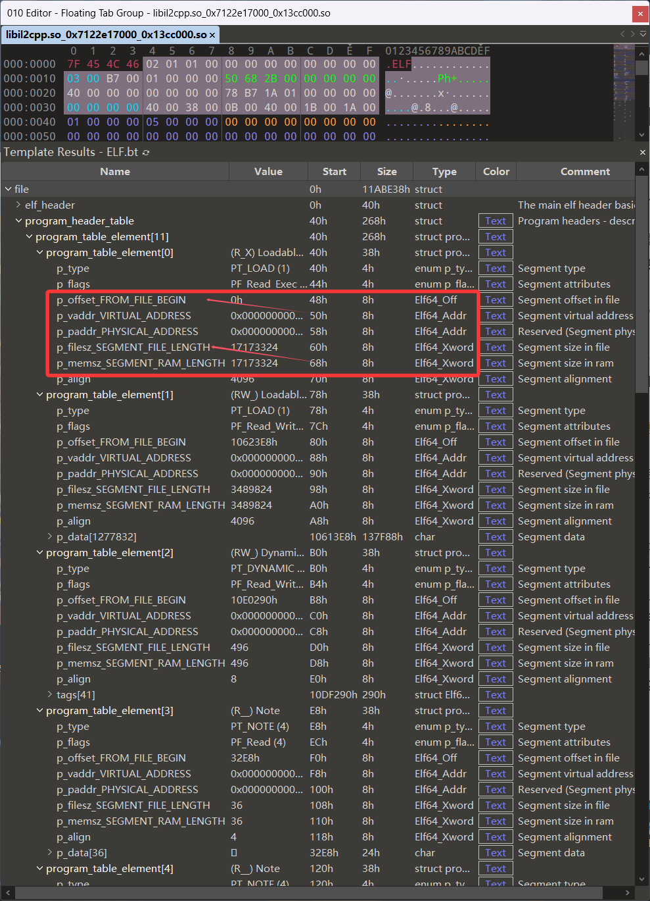The height and width of the screenshot is (901, 650).
Task: Select the p_type row valued PT_LOAD at 78h
Action: tap(318, 411)
